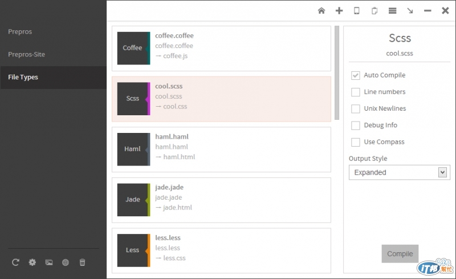Open the Output Style Expanded dropdown
The width and height of the screenshot is (456, 279).
[400, 172]
